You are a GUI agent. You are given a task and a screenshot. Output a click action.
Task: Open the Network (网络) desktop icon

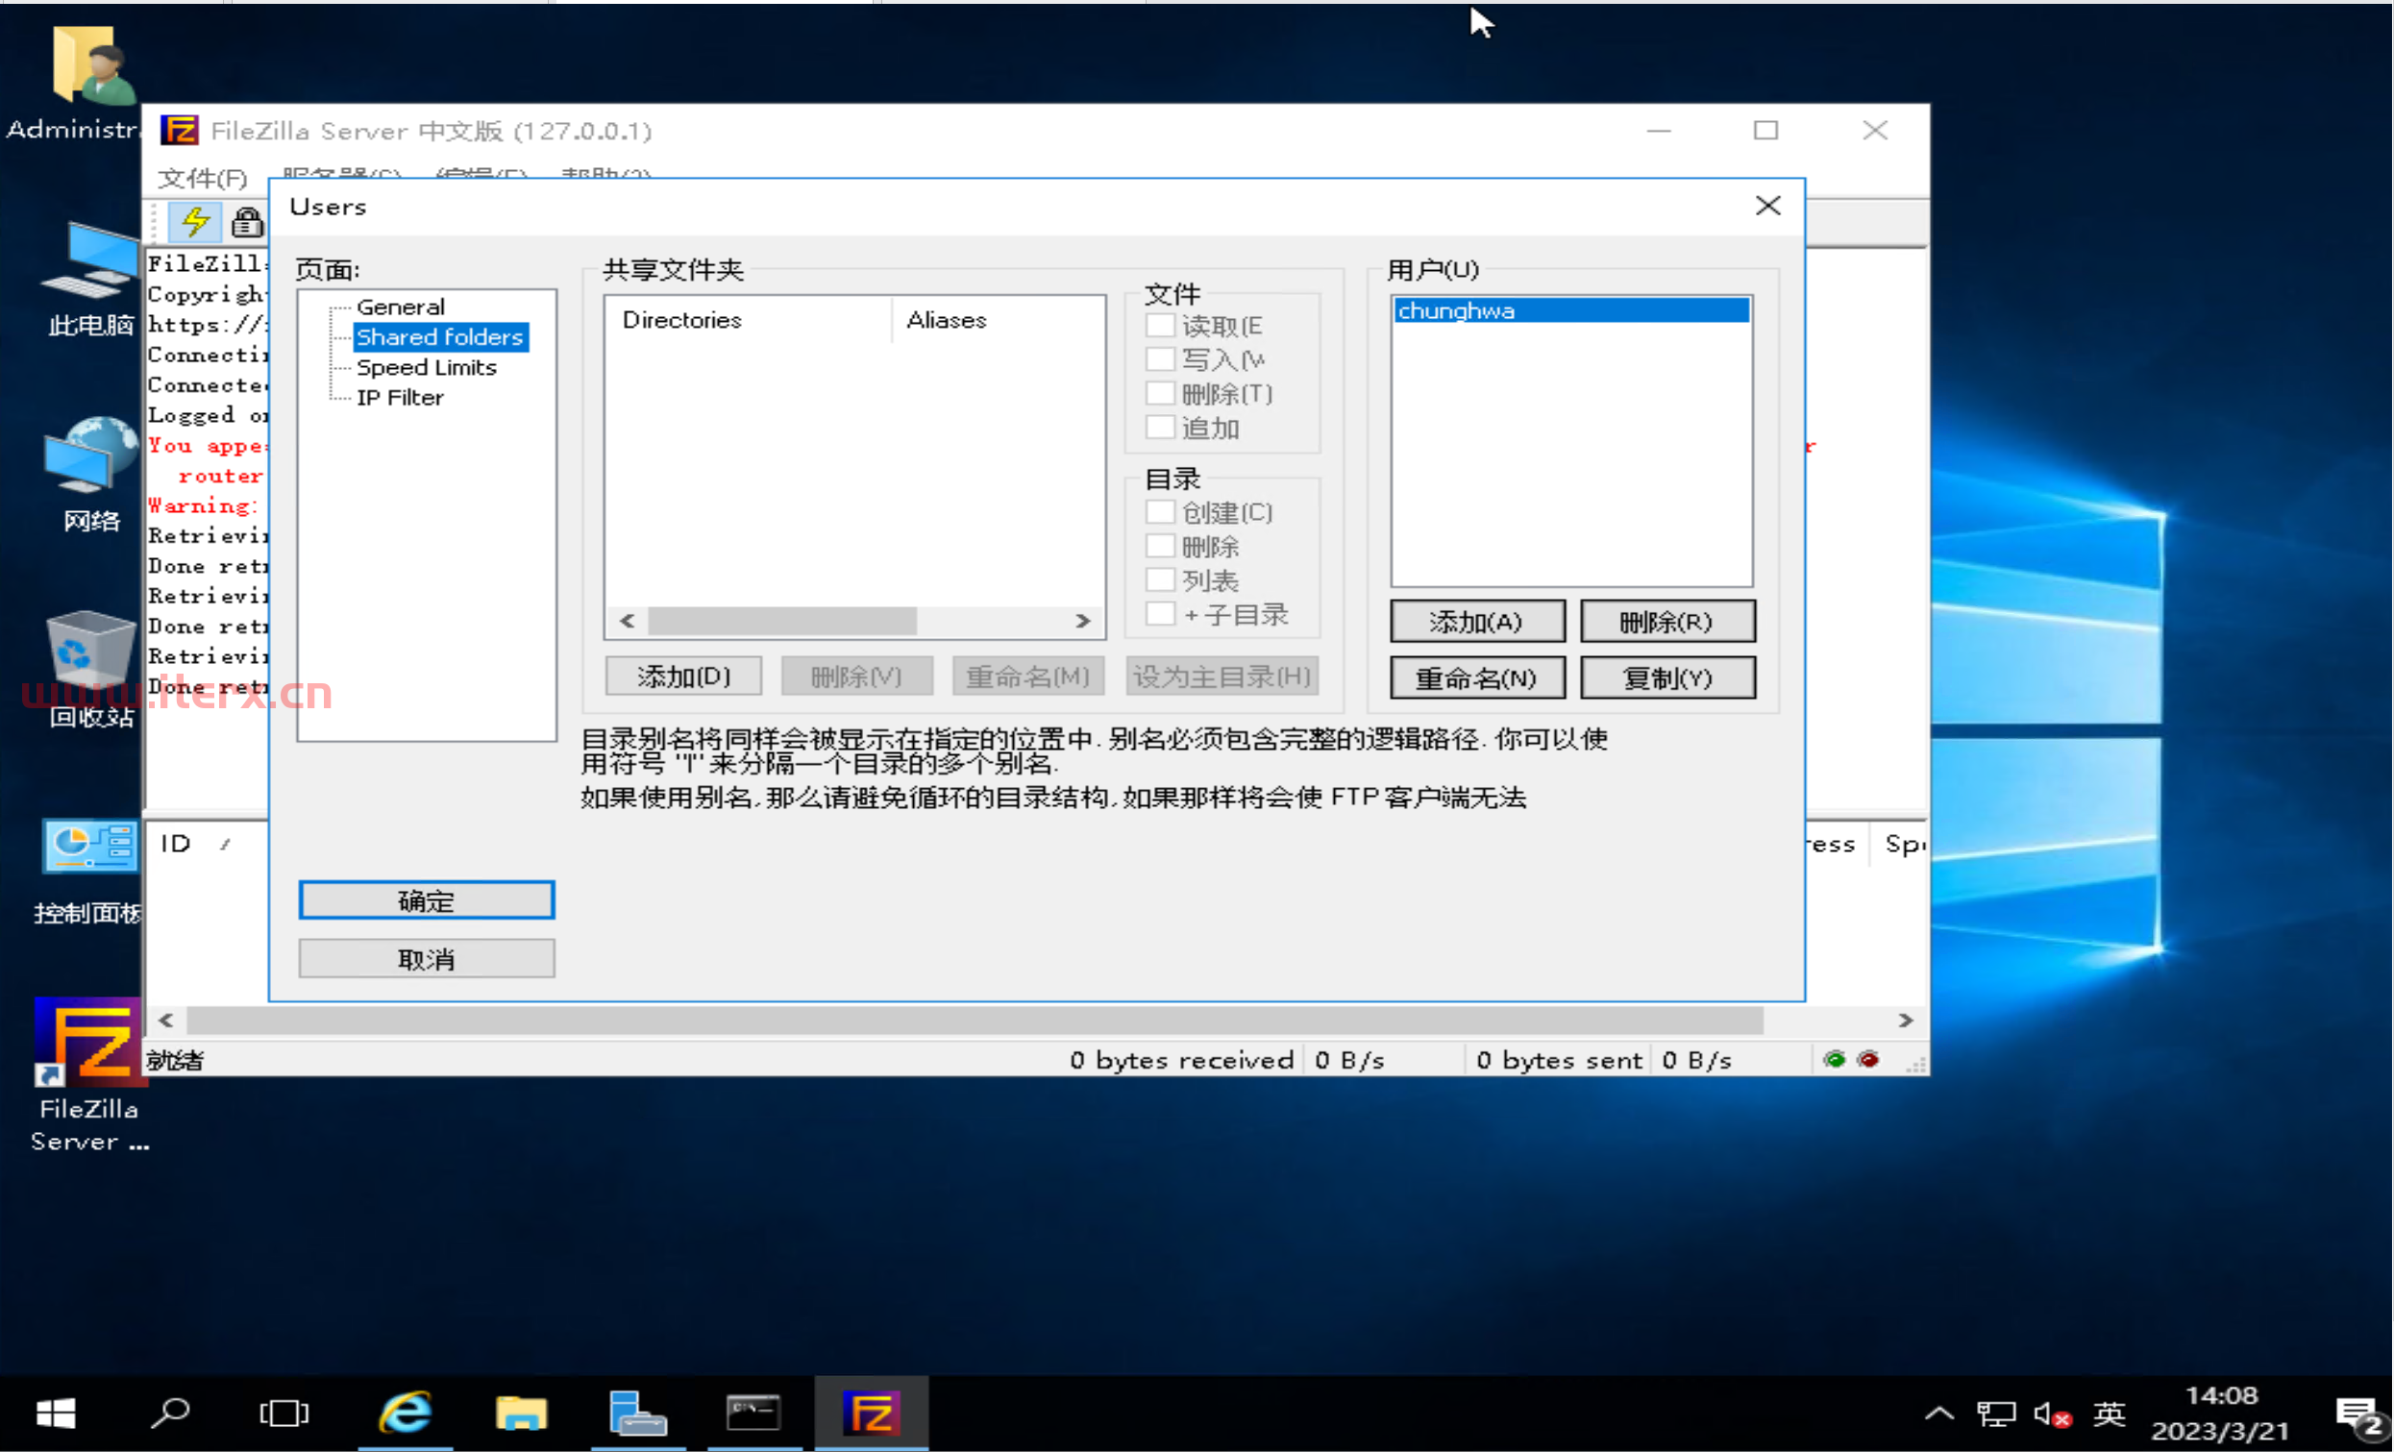(x=90, y=475)
